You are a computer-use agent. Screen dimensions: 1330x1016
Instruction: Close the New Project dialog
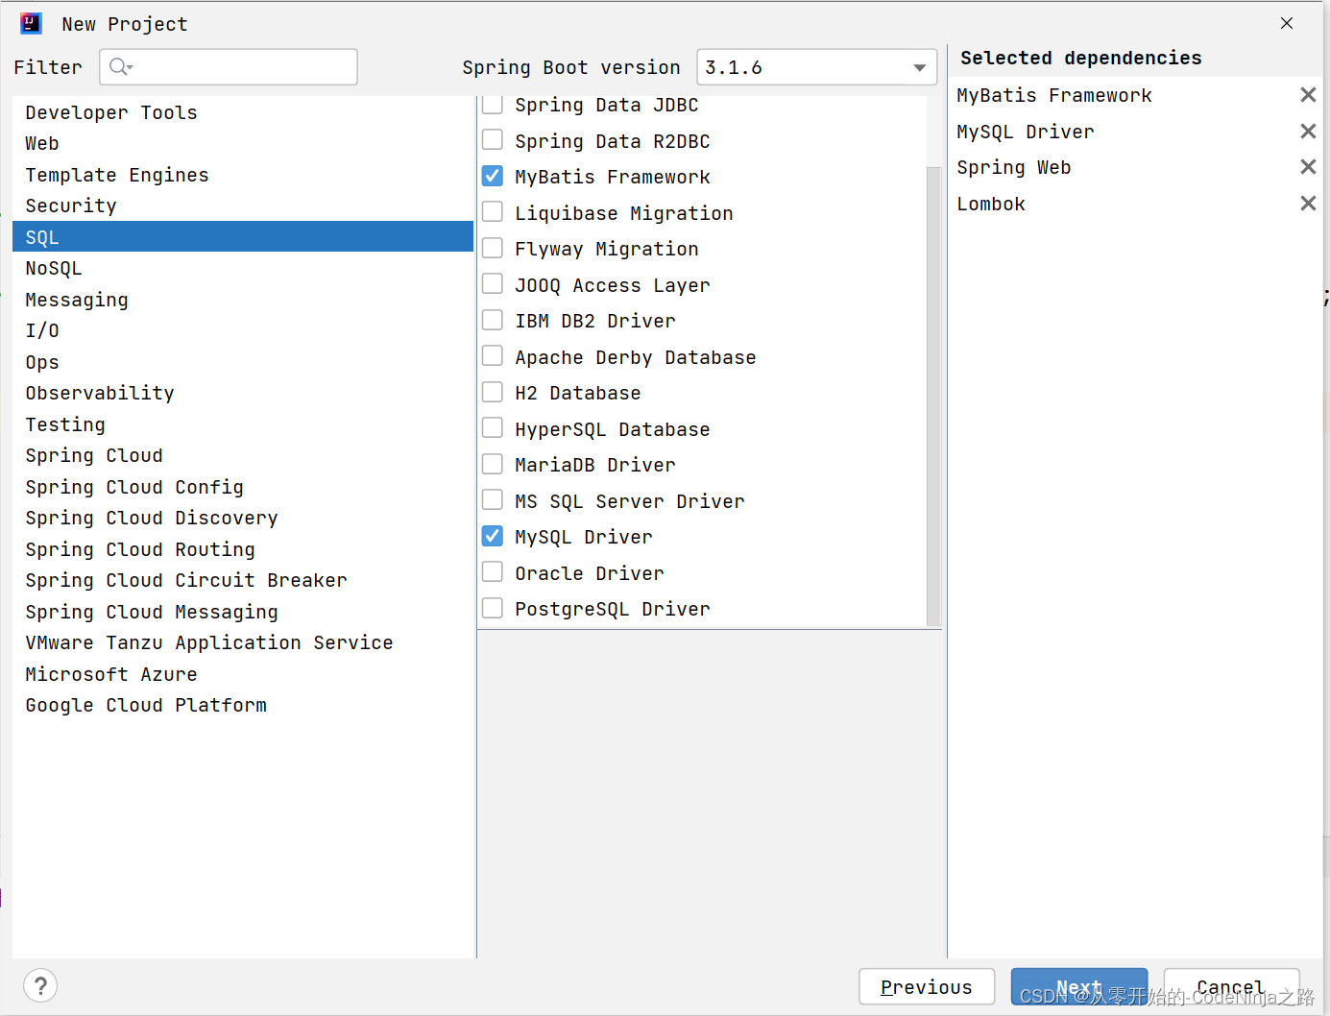[x=1287, y=23]
